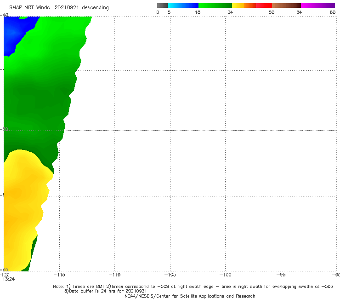Click the brown segment of the color bar
The image size is (340, 299).
[286, 6]
